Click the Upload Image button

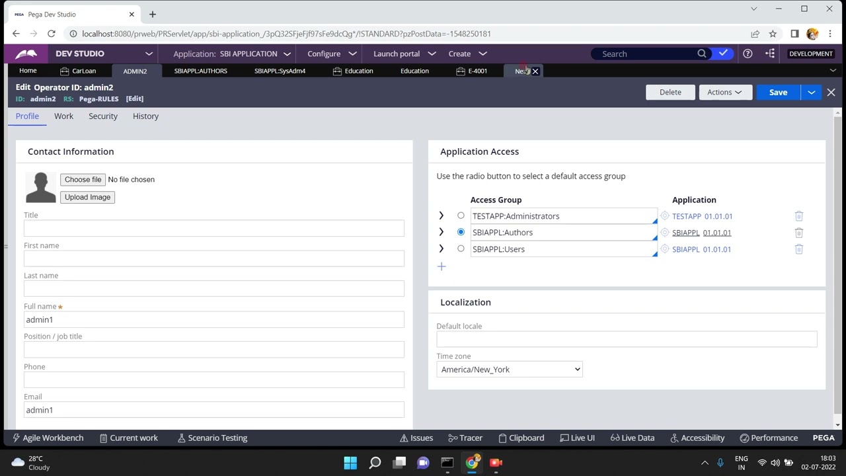87,197
